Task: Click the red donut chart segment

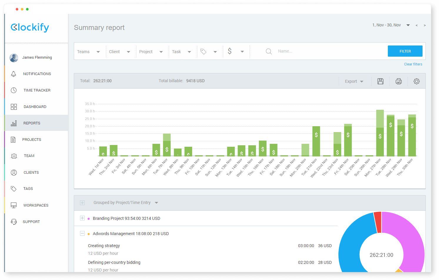Action: click(x=378, y=222)
